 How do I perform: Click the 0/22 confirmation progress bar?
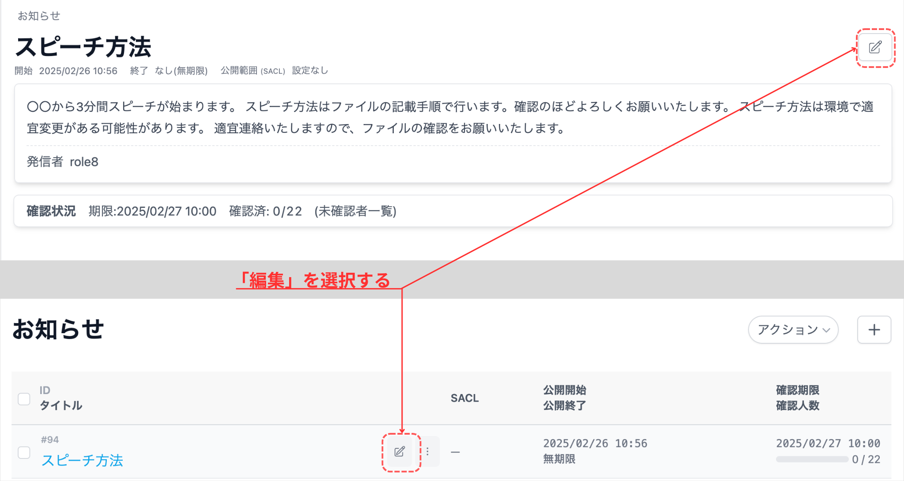[811, 459]
